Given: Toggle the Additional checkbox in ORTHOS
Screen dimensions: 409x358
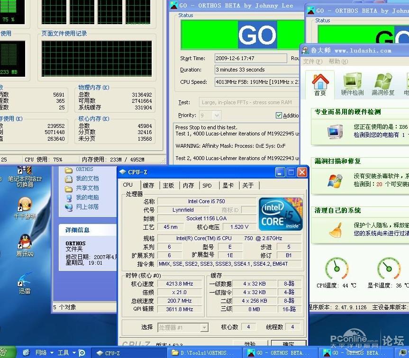Looking at the screenshot, I should (279, 115).
